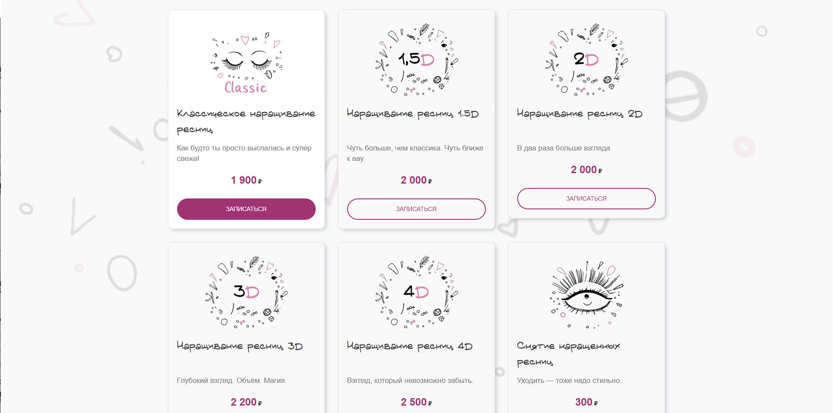Click ЗАПИСАТЬСЯ button under 1.5D lashes
The width and height of the screenshot is (833, 413).
pos(416,209)
